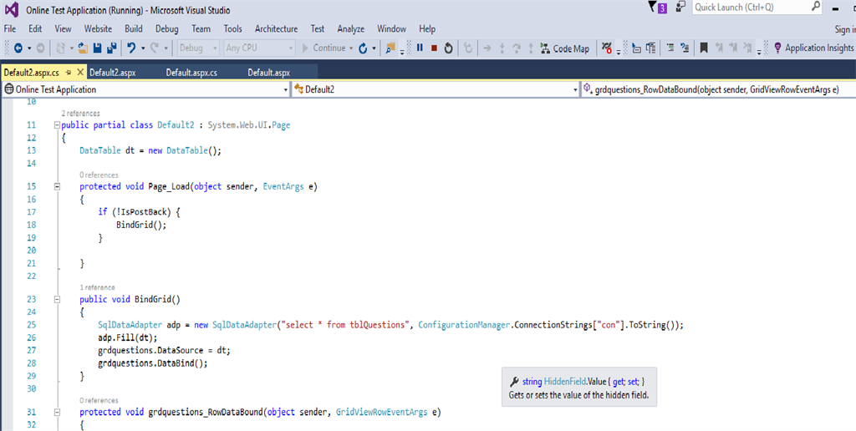
Task: Pause execution with the Break All icon
Action: pyautogui.click(x=420, y=48)
